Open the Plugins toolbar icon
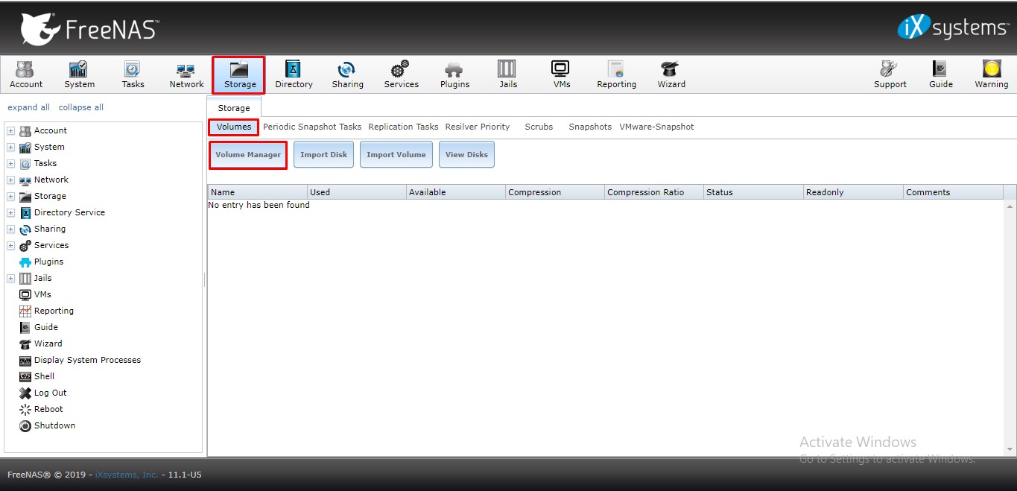 tap(454, 75)
